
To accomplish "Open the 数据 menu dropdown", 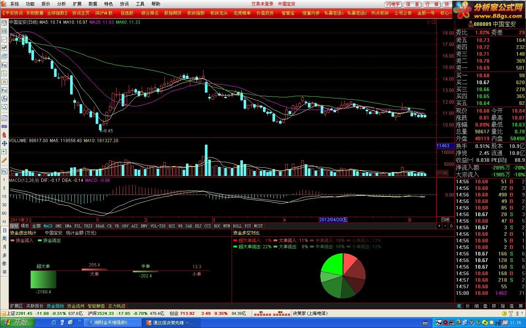I will tap(93, 4).
